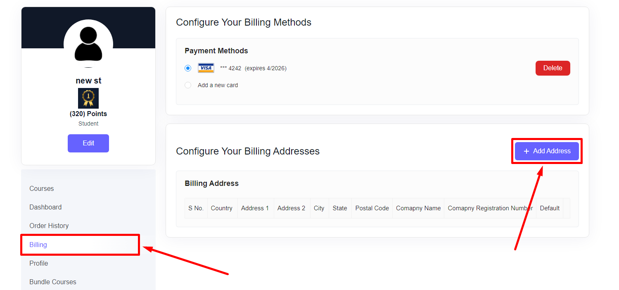619x290 pixels.
Task: Click the Address 1 column header
Action: (255, 208)
